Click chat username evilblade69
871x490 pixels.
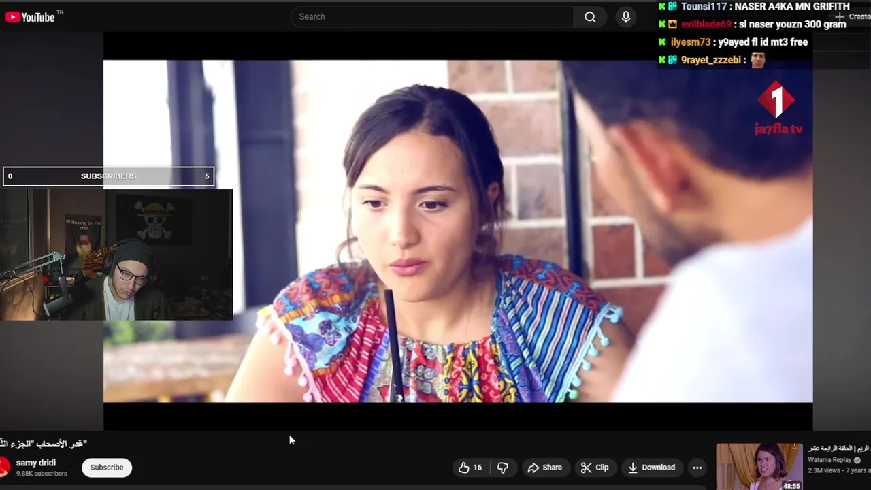(x=706, y=24)
